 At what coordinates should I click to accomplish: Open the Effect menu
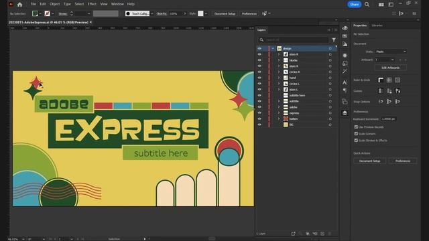[x=92, y=4]
